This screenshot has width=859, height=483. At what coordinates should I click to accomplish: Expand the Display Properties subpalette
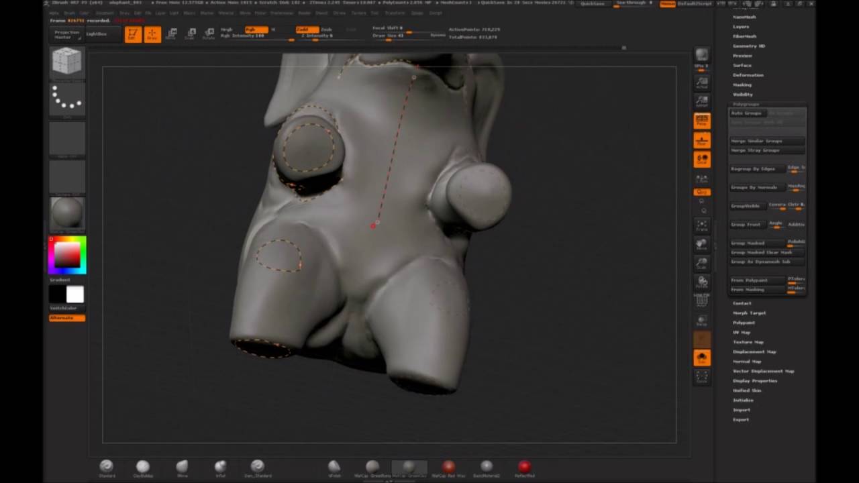pyautogui.click(x=755, y=381)
